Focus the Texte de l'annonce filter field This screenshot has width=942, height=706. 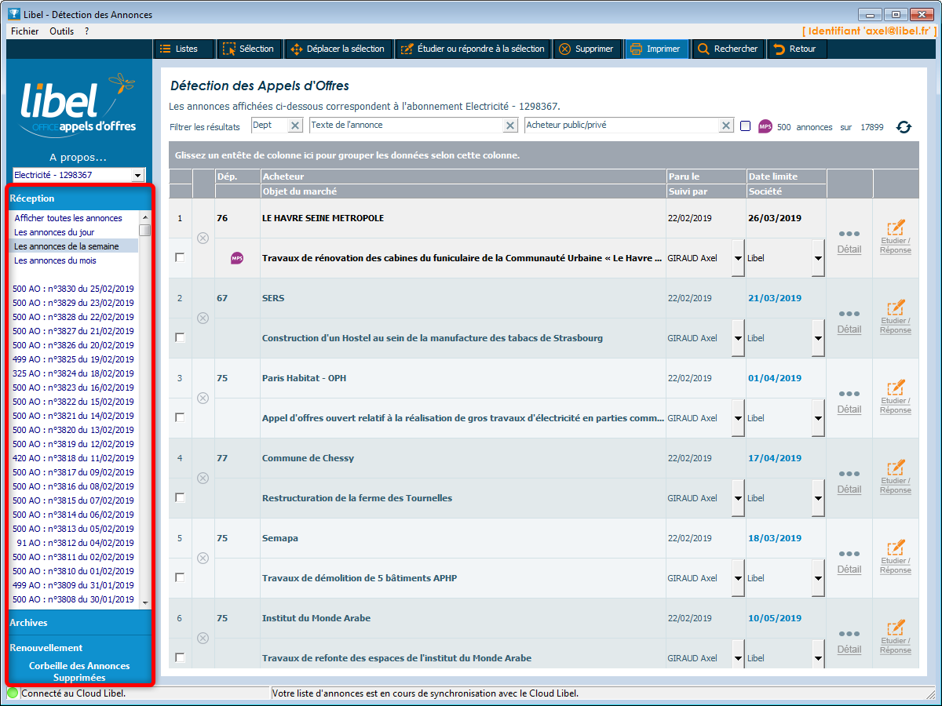407,126
